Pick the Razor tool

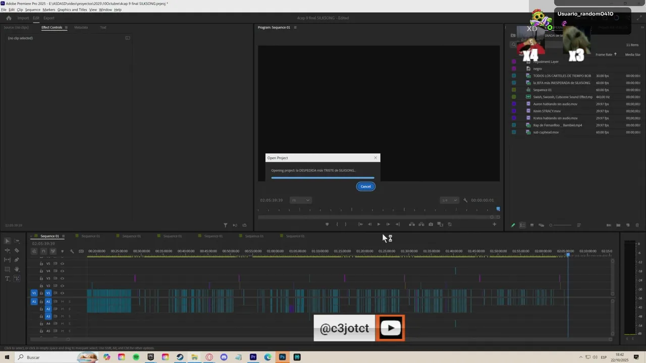(x=17, y=251)
